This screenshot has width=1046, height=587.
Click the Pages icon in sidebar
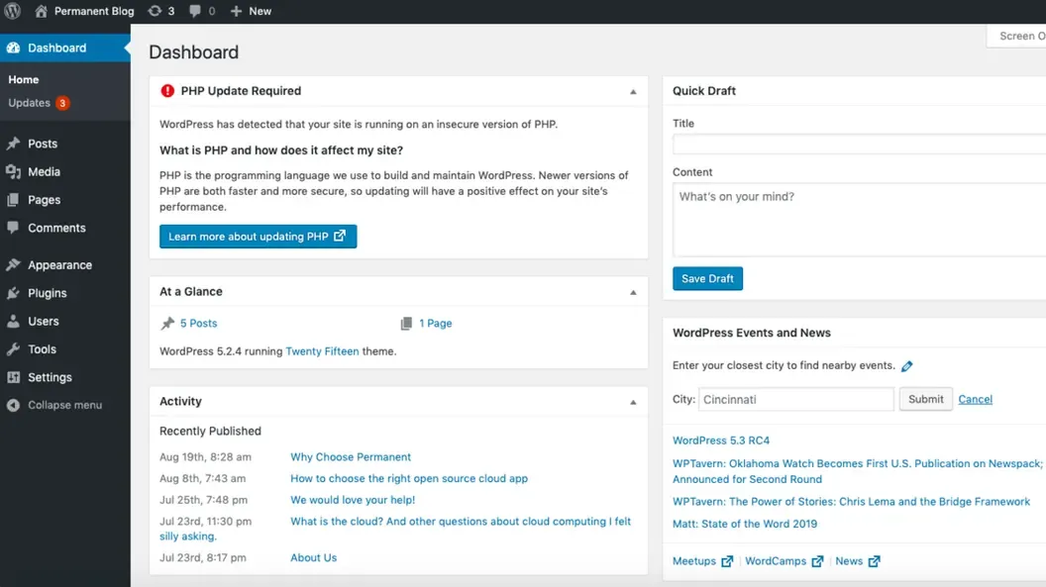pyautogui.click(x=13, y=200)
